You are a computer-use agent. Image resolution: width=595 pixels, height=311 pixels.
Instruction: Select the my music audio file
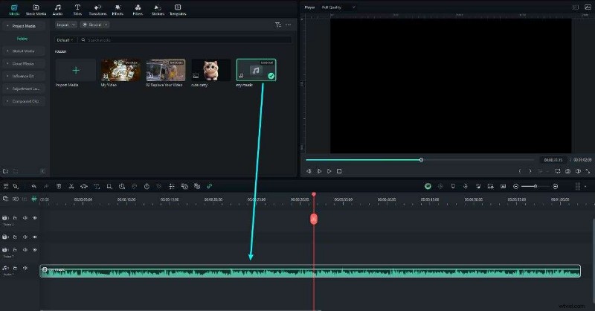click(256, 70)
